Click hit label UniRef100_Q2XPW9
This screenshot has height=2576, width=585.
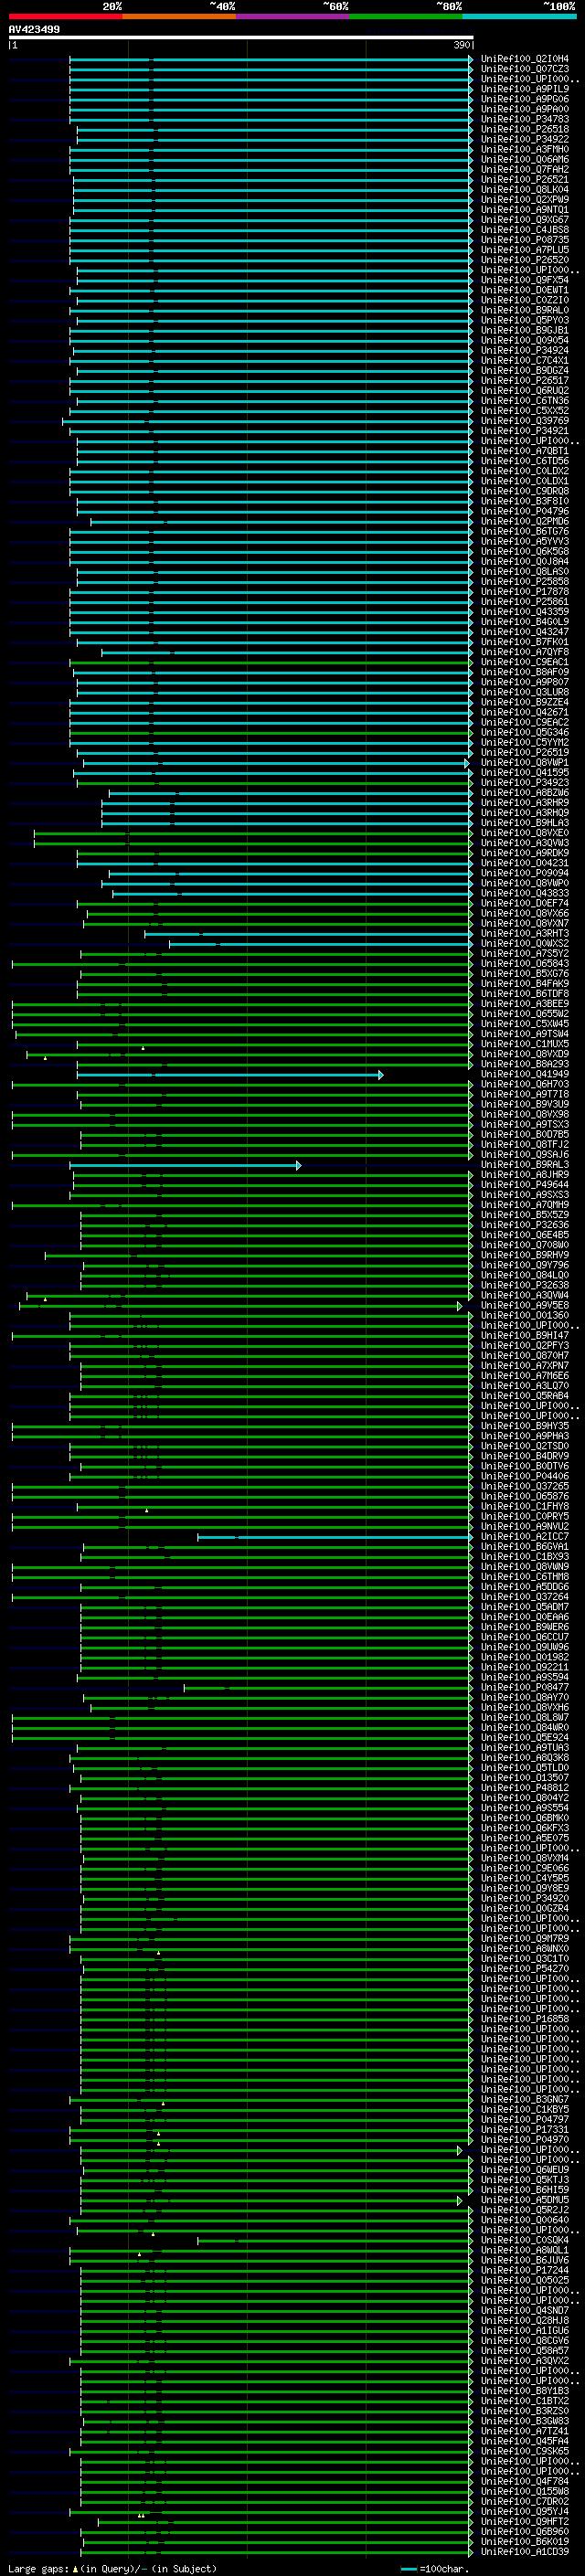525,199
